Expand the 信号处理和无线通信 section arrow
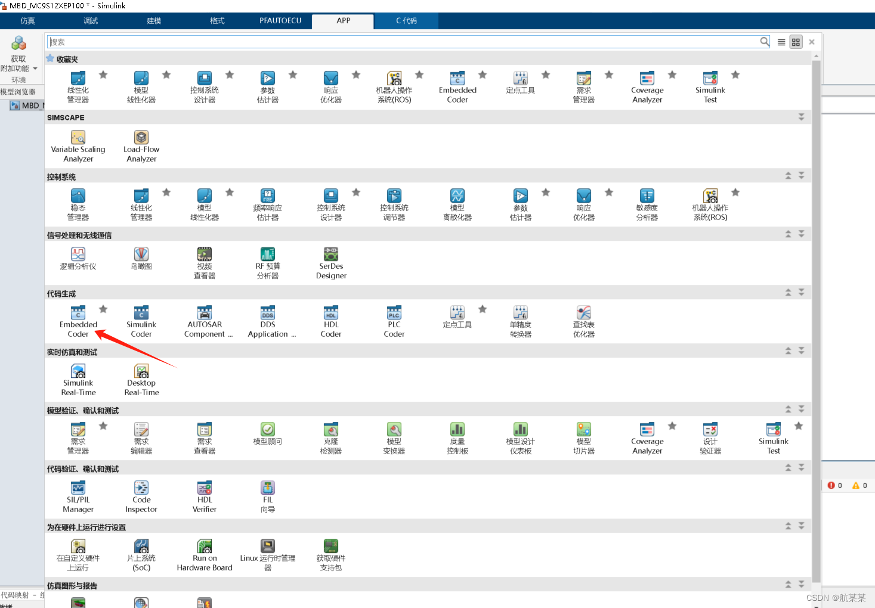Screen dimensions: 875x608 (802, 234)
